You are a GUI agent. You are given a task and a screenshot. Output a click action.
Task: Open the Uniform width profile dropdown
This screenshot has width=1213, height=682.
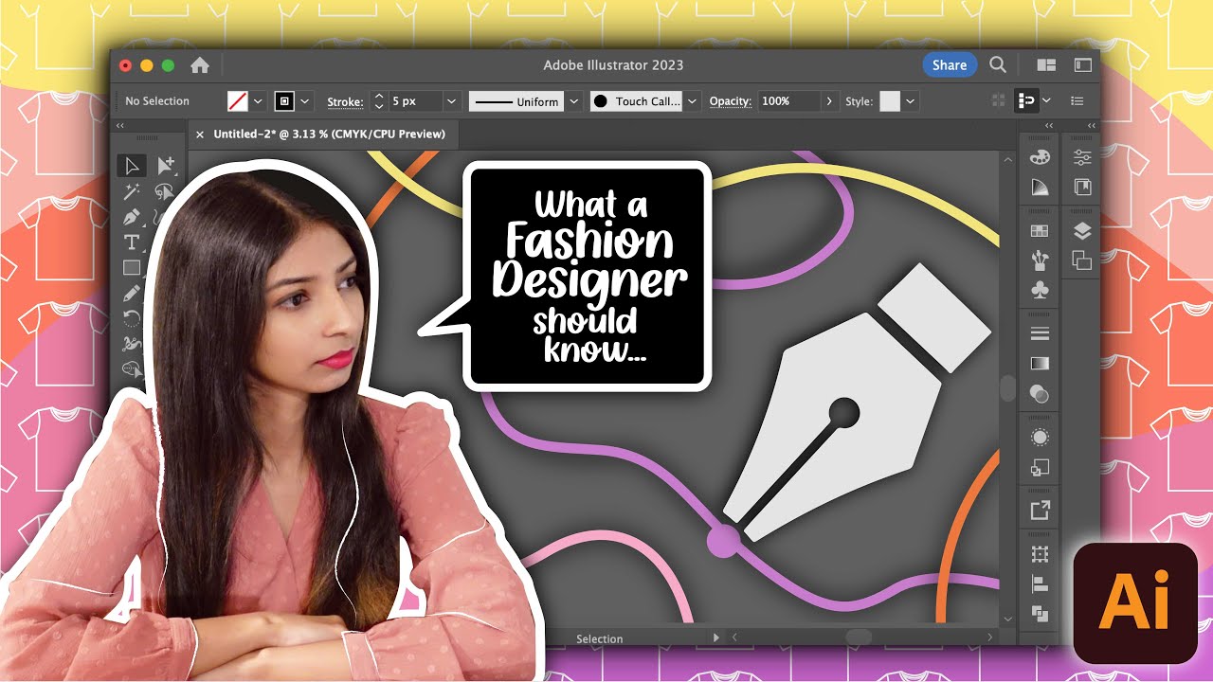pyautogui.click(x=574, y=101)
